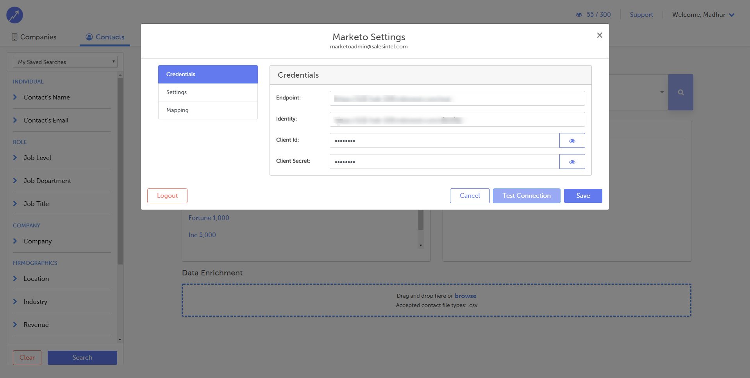Open the Inc 5,000 list
This screenshot has height=378, width=750.
202,235
